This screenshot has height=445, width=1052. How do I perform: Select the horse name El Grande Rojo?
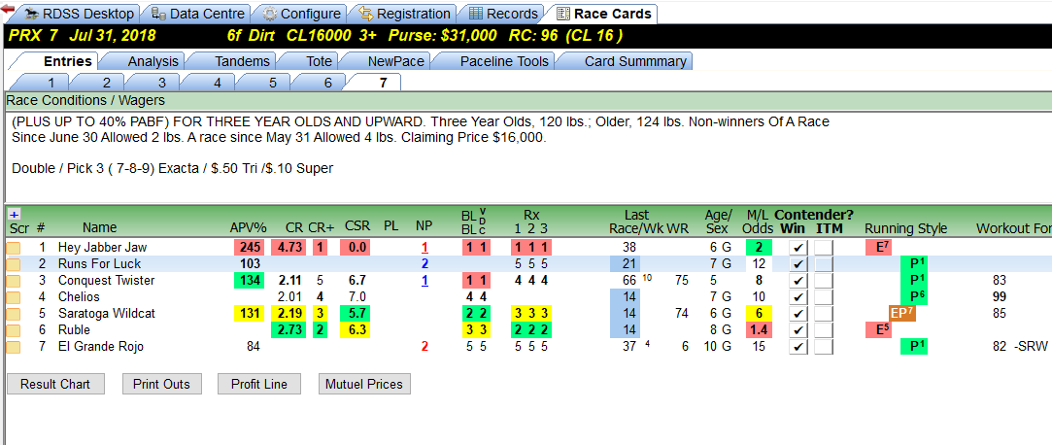101,347
